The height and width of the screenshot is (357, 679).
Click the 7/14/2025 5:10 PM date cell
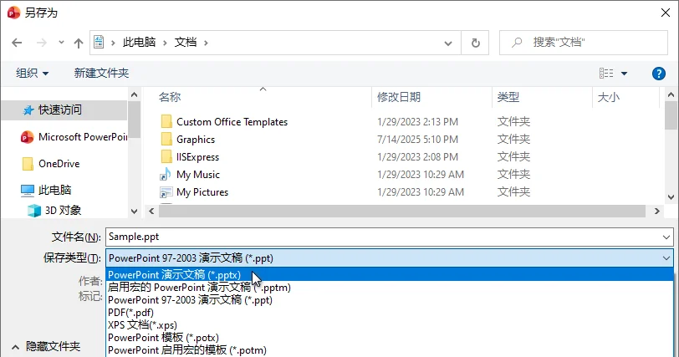point(417,140)
